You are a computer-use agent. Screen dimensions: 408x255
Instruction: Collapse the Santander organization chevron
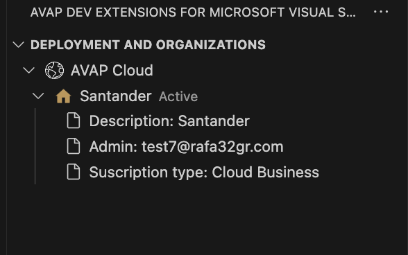(38, 96)
